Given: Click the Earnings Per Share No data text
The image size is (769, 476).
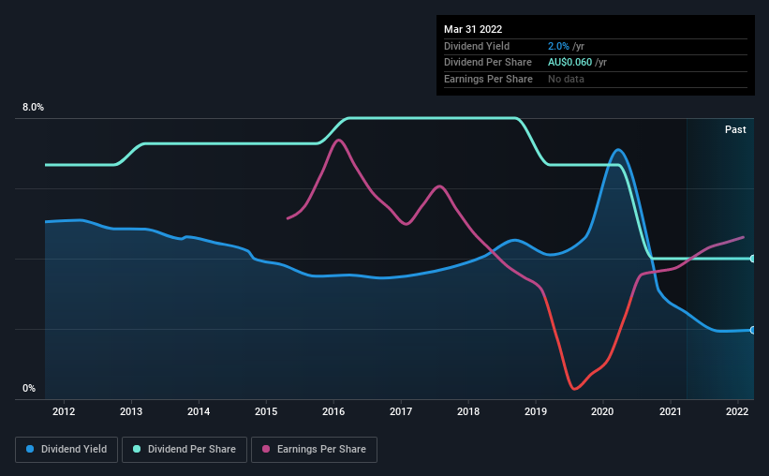Looking at the screenshot, I should [566, 79].
